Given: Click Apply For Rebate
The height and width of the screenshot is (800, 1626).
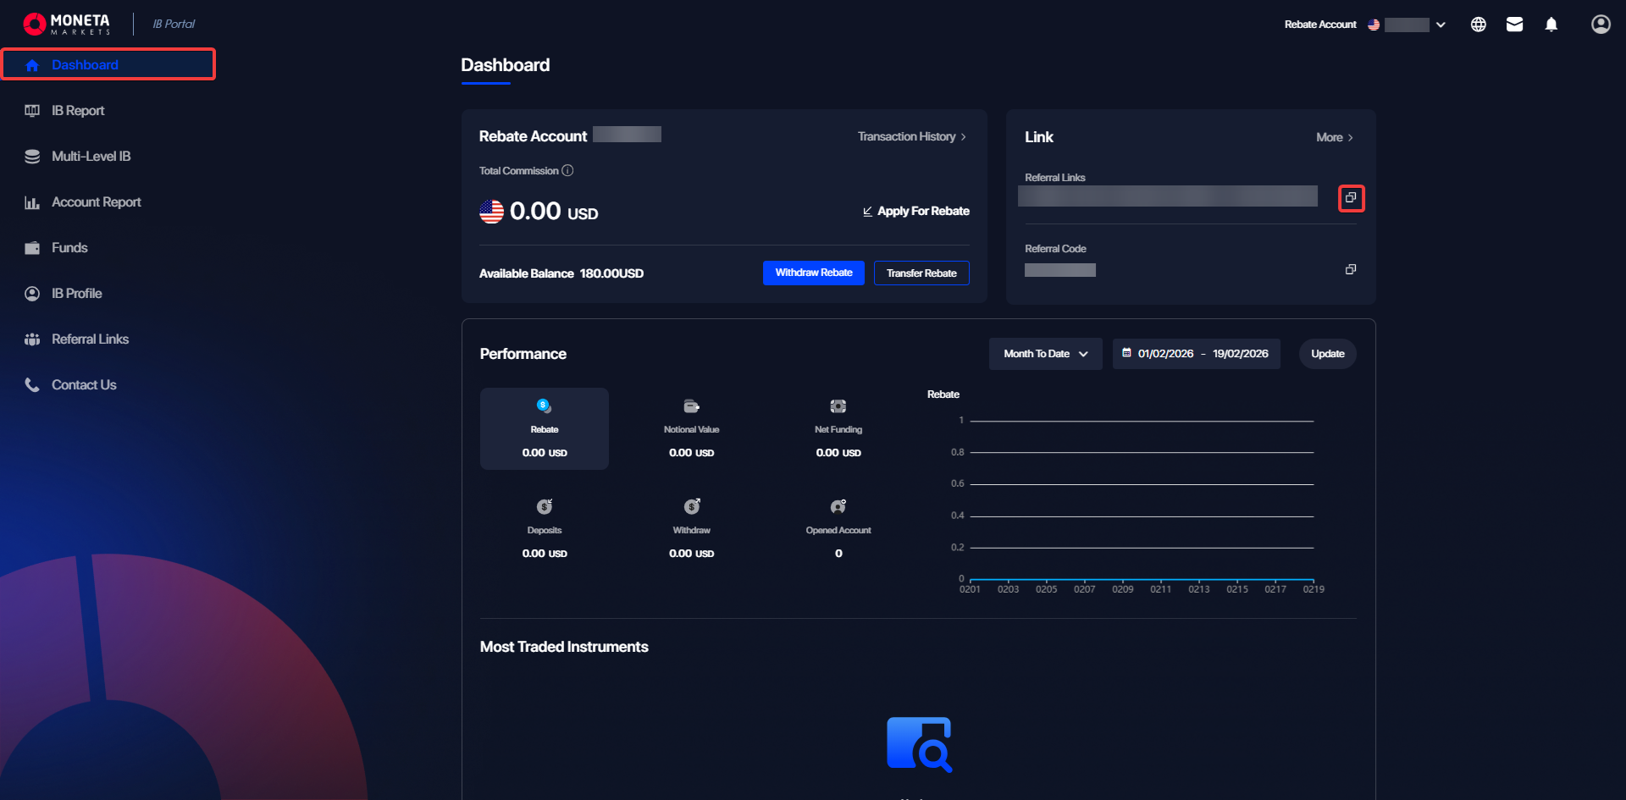Looking at the screenshot, I should point(915,211).
